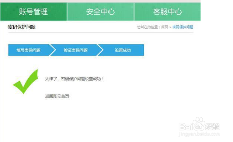Click the 返回账号首页 link

point(57,96)
